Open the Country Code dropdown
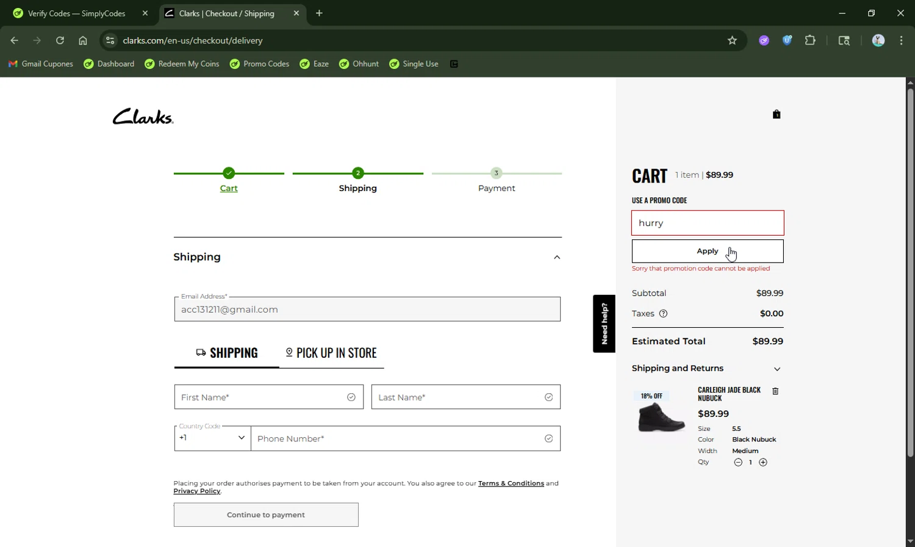915x547 pixels. (212, 438)
